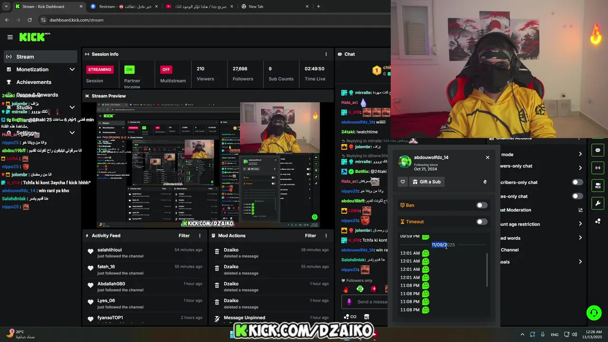Open the wrench tools icon in right rail
Image resolution: width=608 pixels, height=342 pixels.
point(598,203)
